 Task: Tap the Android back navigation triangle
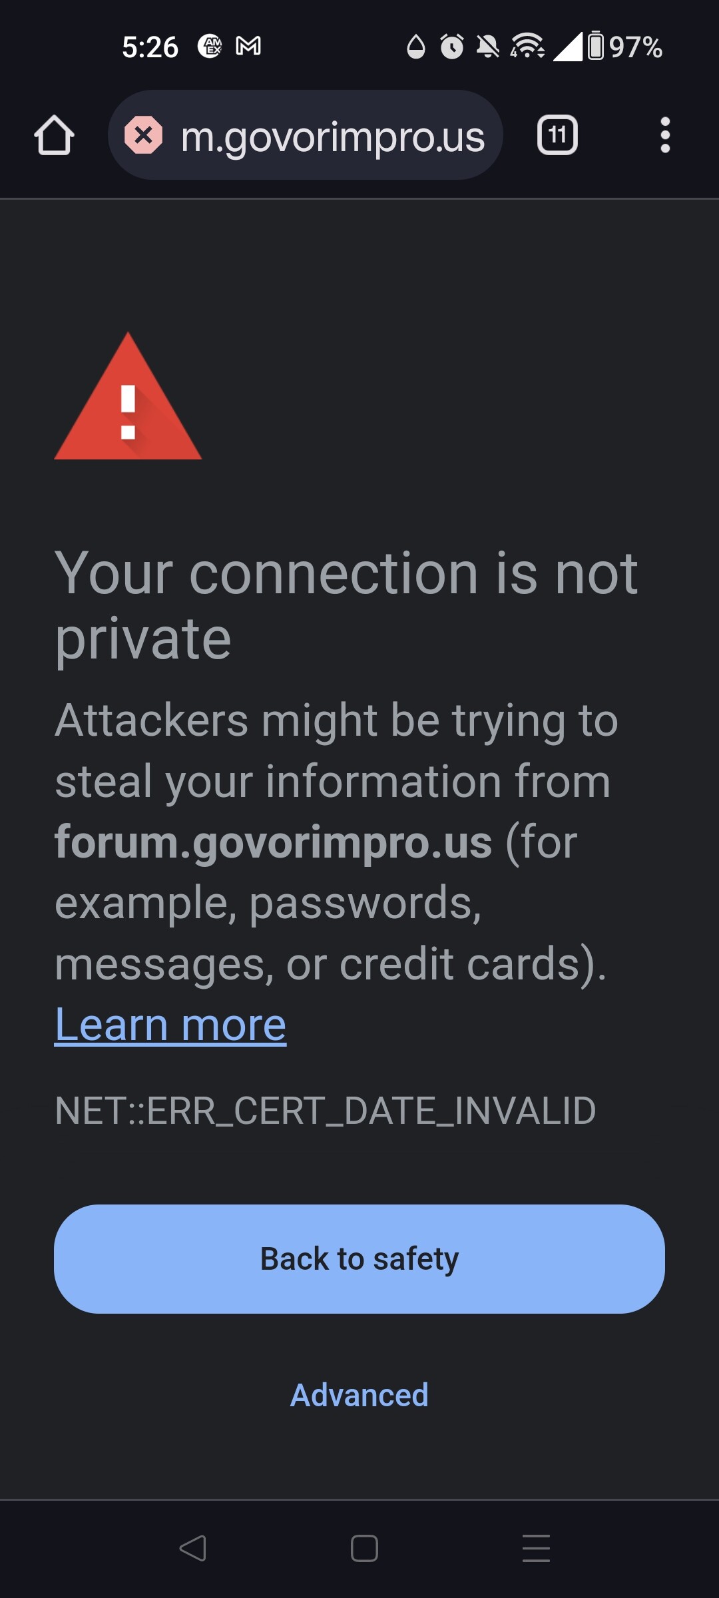(x=193, y=1548)
